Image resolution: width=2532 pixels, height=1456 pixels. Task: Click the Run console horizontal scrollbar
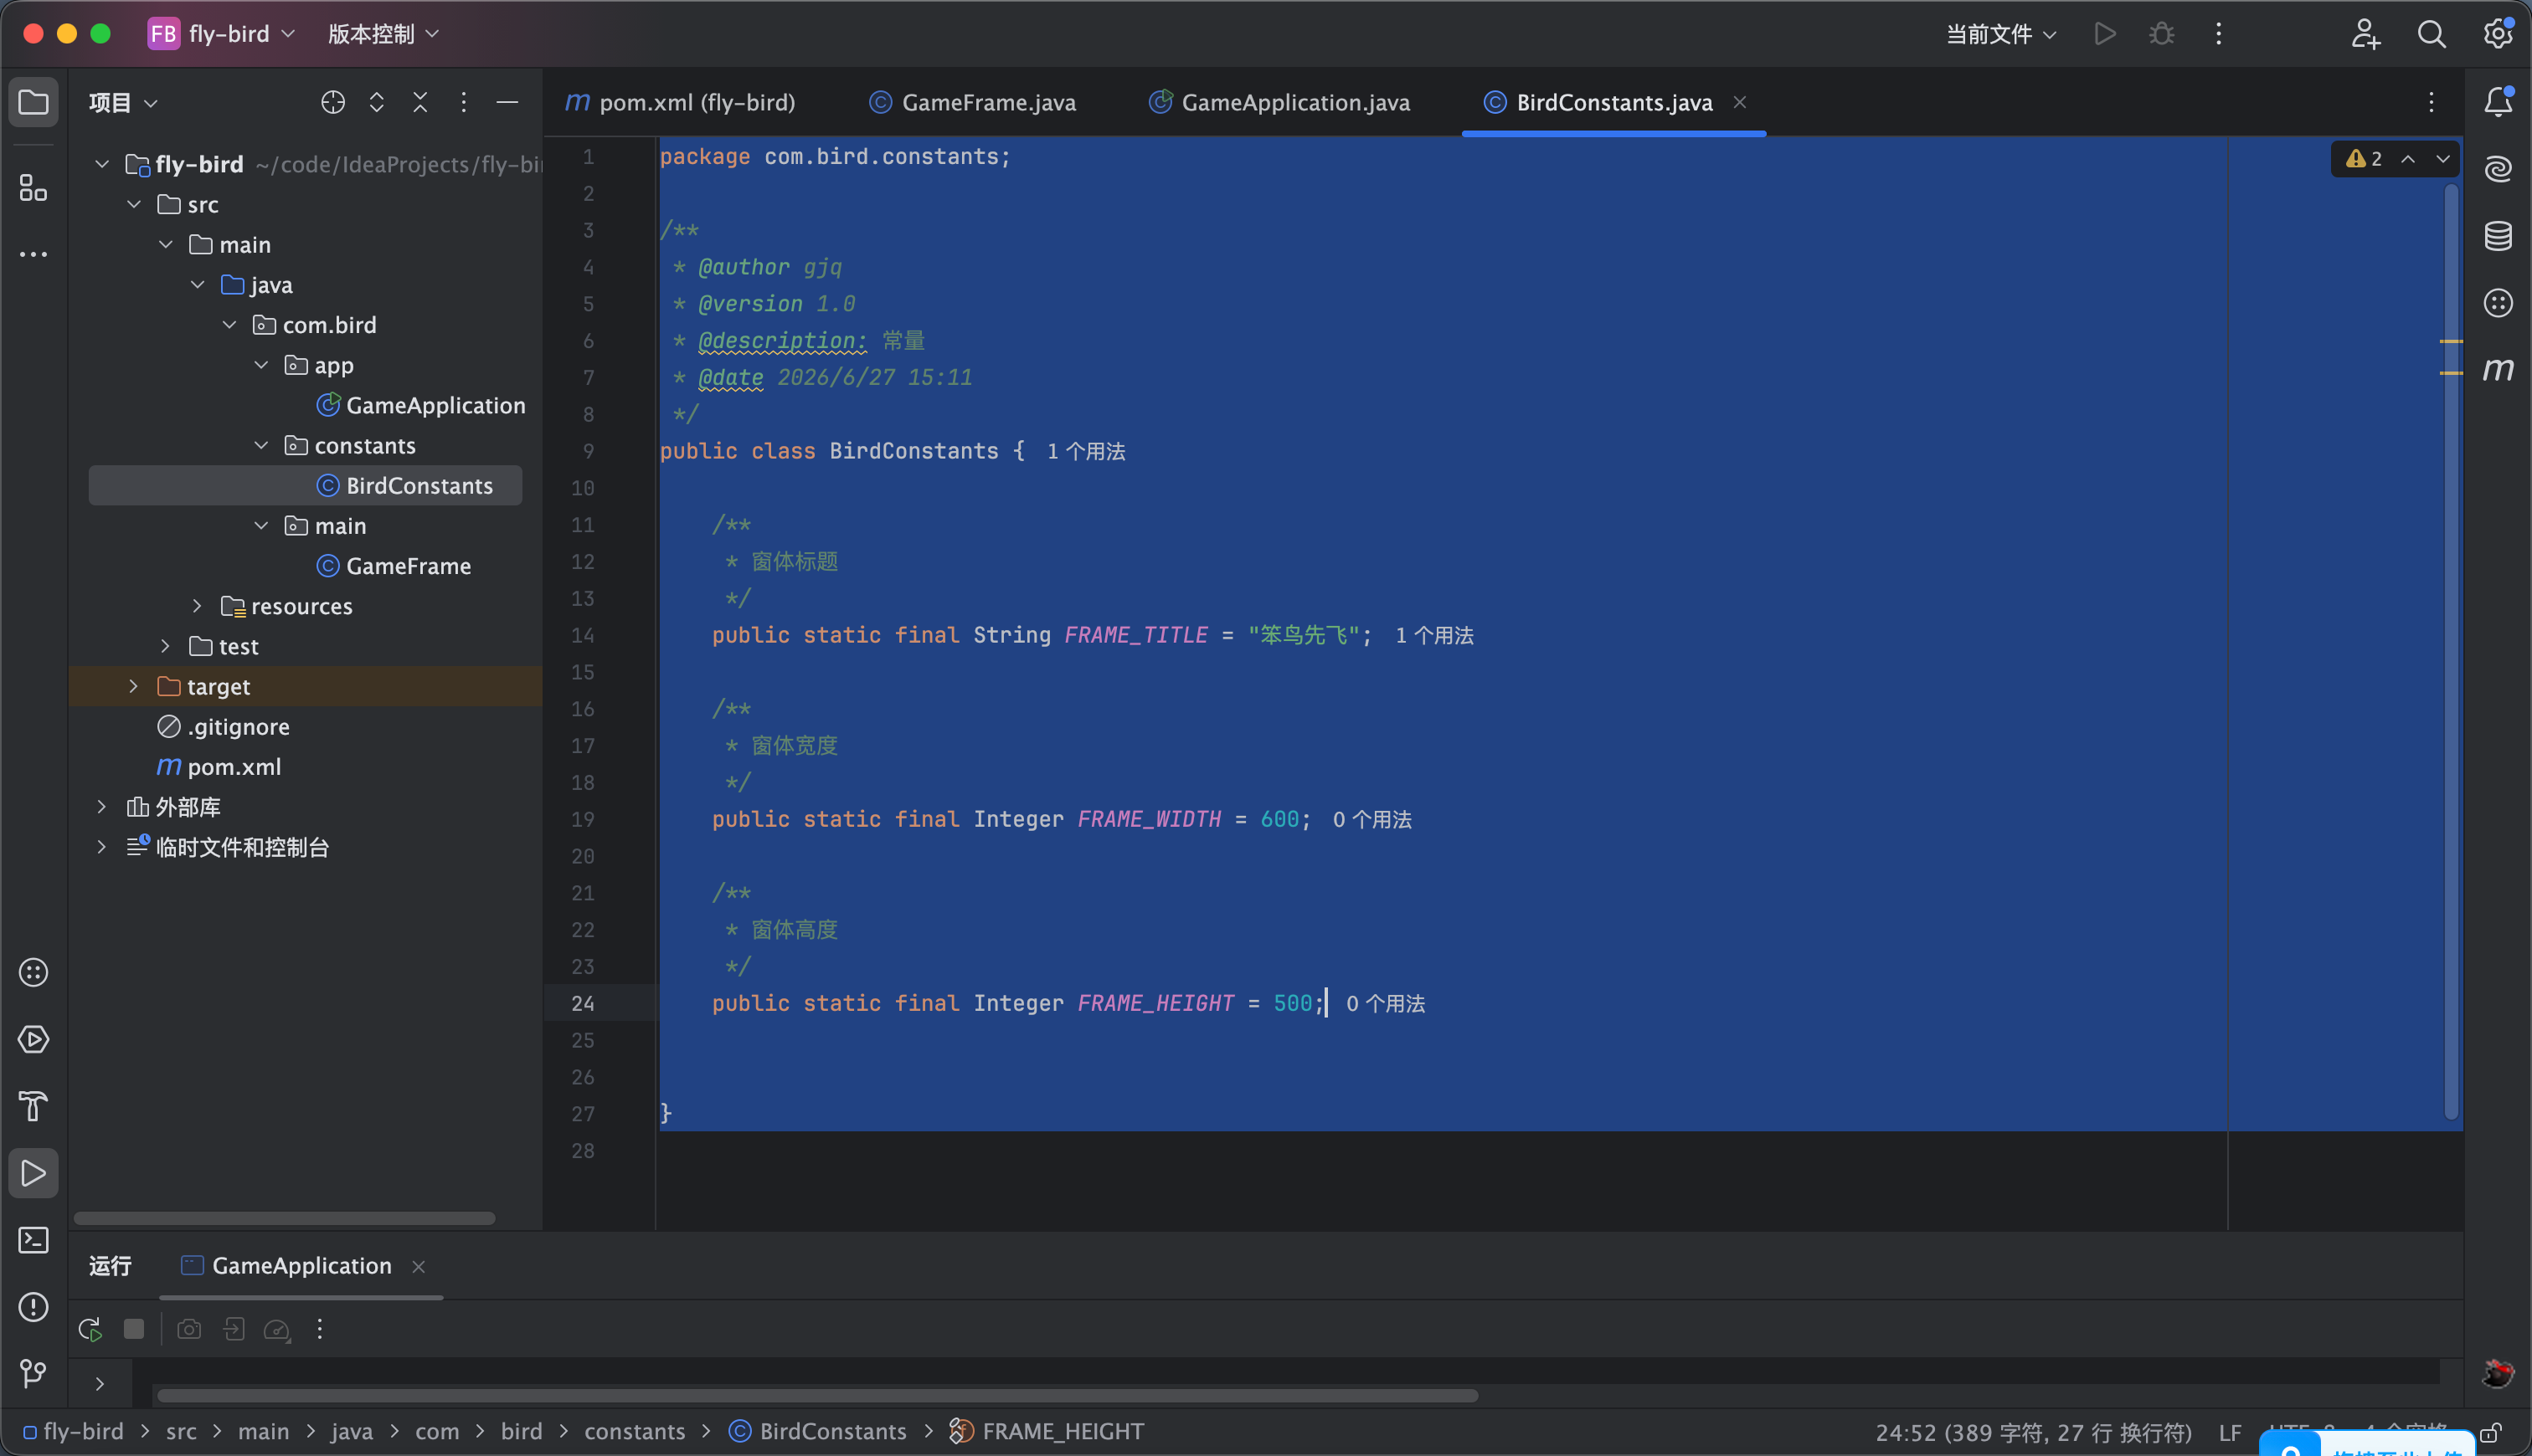coord(816,1395)
